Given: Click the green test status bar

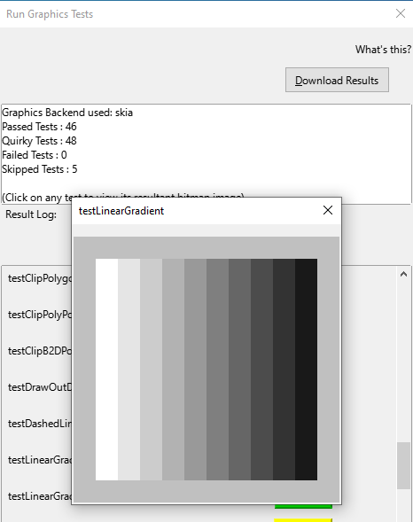Looking at the screenshot, I should tap(303, 507).
